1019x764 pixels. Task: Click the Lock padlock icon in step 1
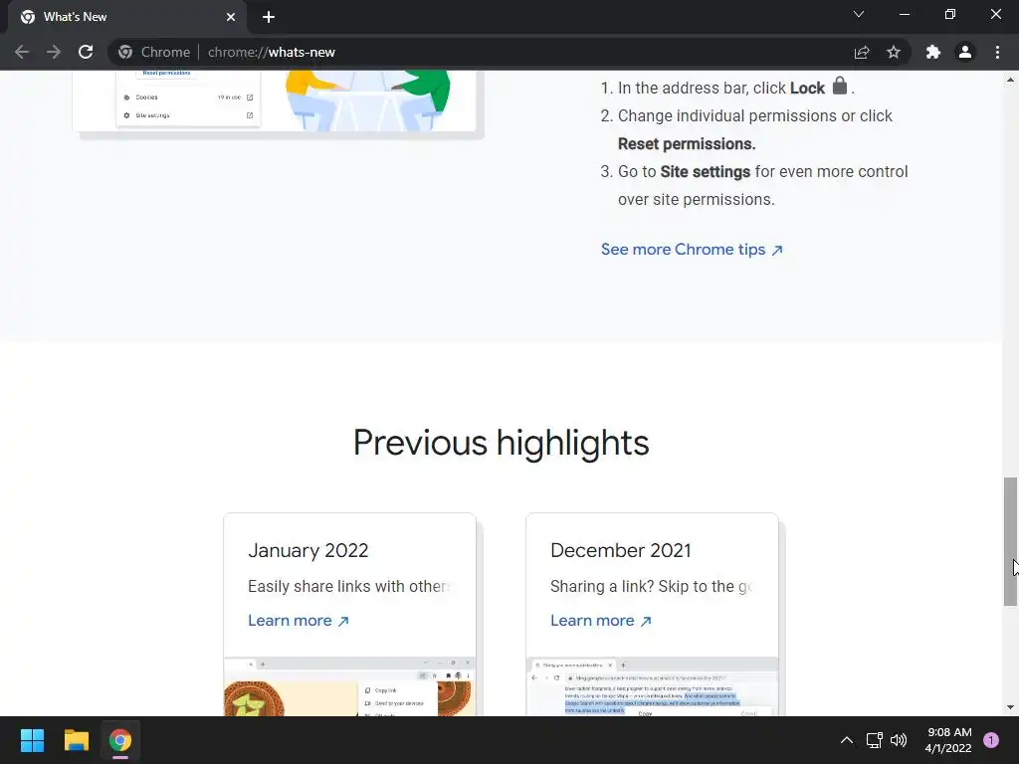(x=840, y=86)
